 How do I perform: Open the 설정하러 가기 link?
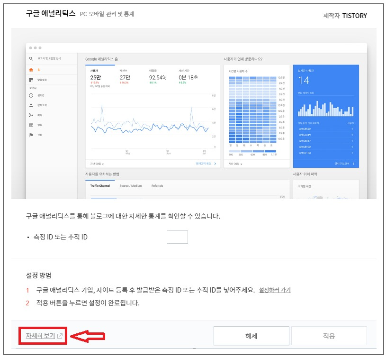[x=275, y=290]
